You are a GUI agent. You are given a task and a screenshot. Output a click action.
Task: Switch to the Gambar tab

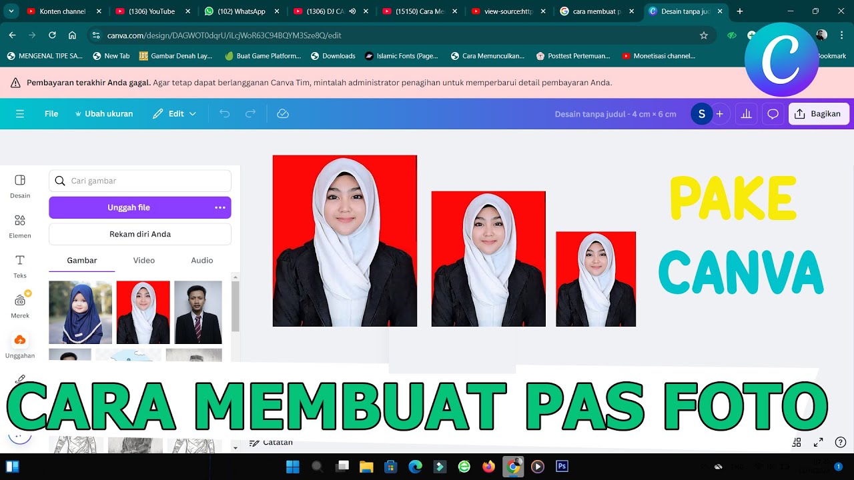82,261
